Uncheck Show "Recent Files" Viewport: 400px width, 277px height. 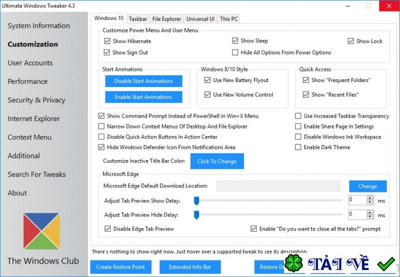(x=306, y=94)
